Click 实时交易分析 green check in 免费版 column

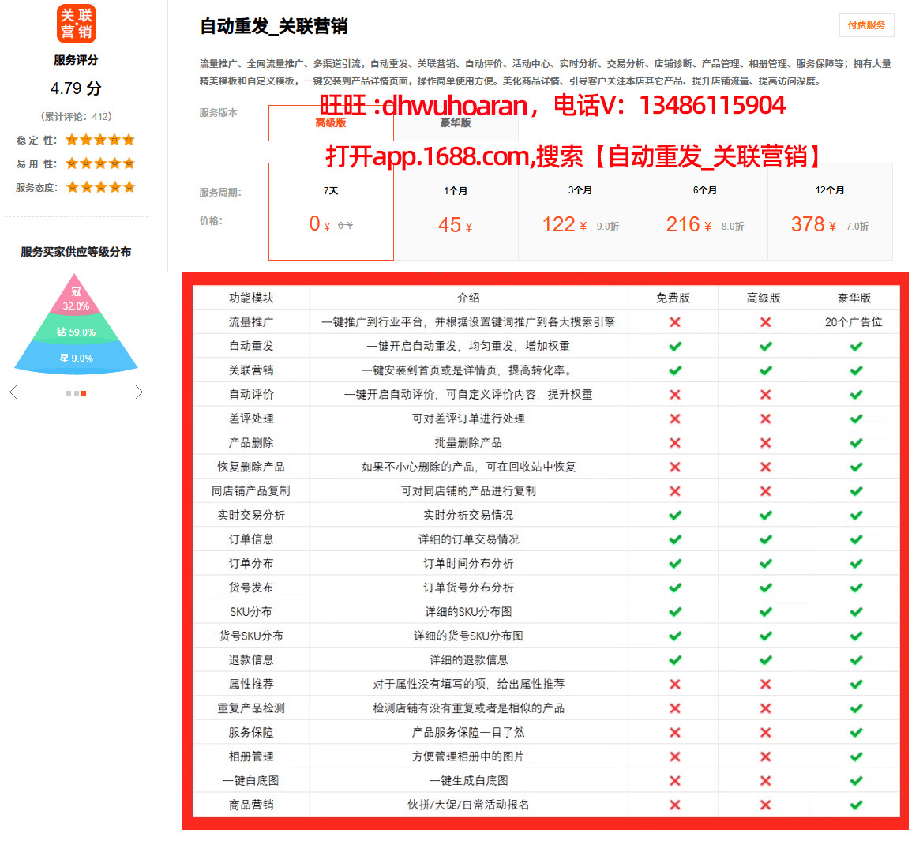675,515
